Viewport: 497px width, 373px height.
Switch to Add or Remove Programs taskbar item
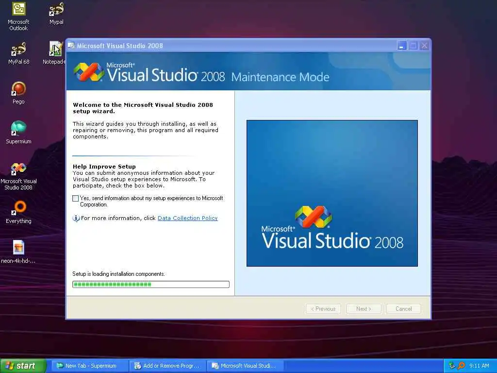(168, 366)
